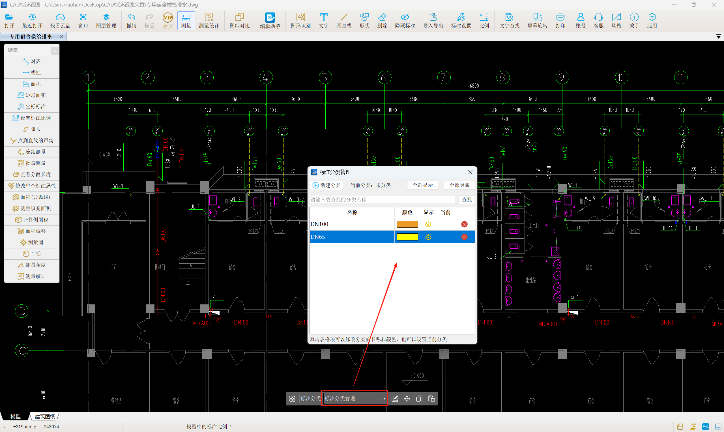Click the 新建分类 button

pyautogui.click(x=326, y=185)
